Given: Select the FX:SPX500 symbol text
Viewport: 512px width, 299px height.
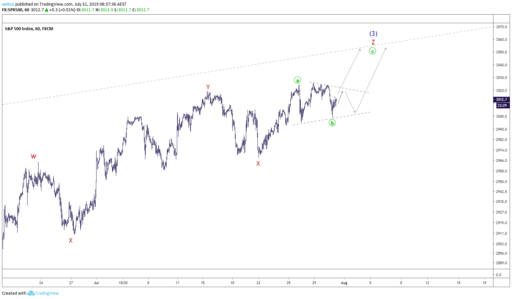Looking at the screenshot, I should tap(12, 10).
